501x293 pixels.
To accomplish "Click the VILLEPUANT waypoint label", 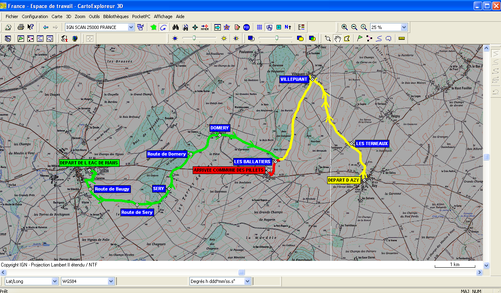I will (x=294, y=80).
